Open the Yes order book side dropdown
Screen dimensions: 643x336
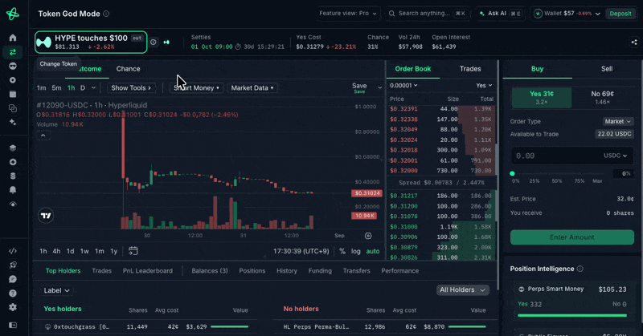(x=484, y=86)
